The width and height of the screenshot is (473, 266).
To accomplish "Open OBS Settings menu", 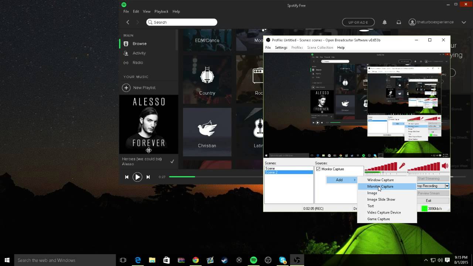I will 281,48.
